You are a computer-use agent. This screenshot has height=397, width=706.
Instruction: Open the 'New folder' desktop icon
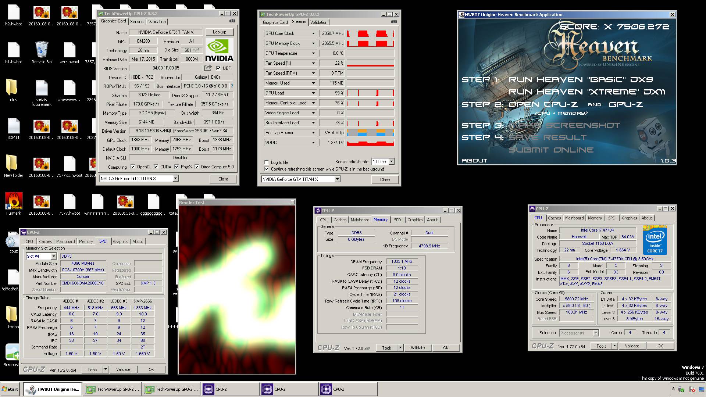(x=14, y=166)
